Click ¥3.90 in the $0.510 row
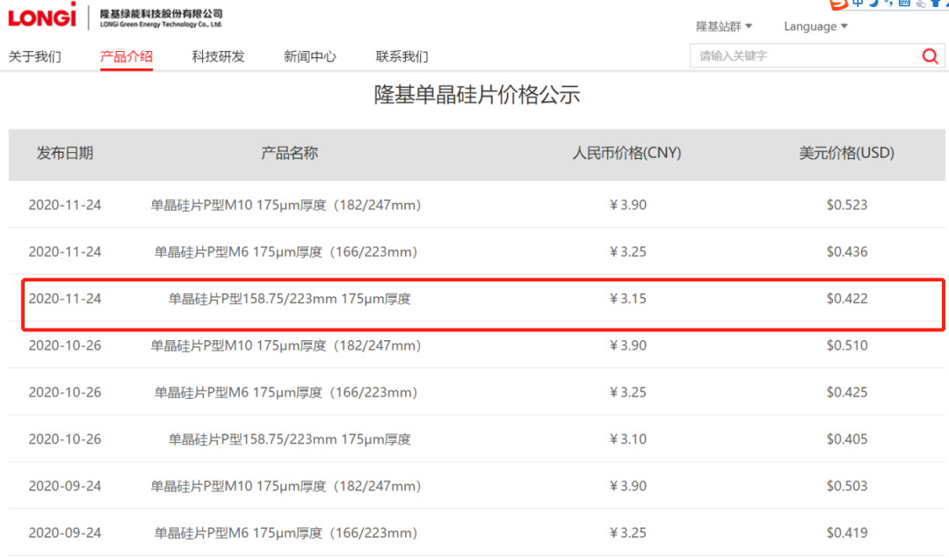This screenshot has width=949, height=558. pyautogui.click(x=627, y=345)
